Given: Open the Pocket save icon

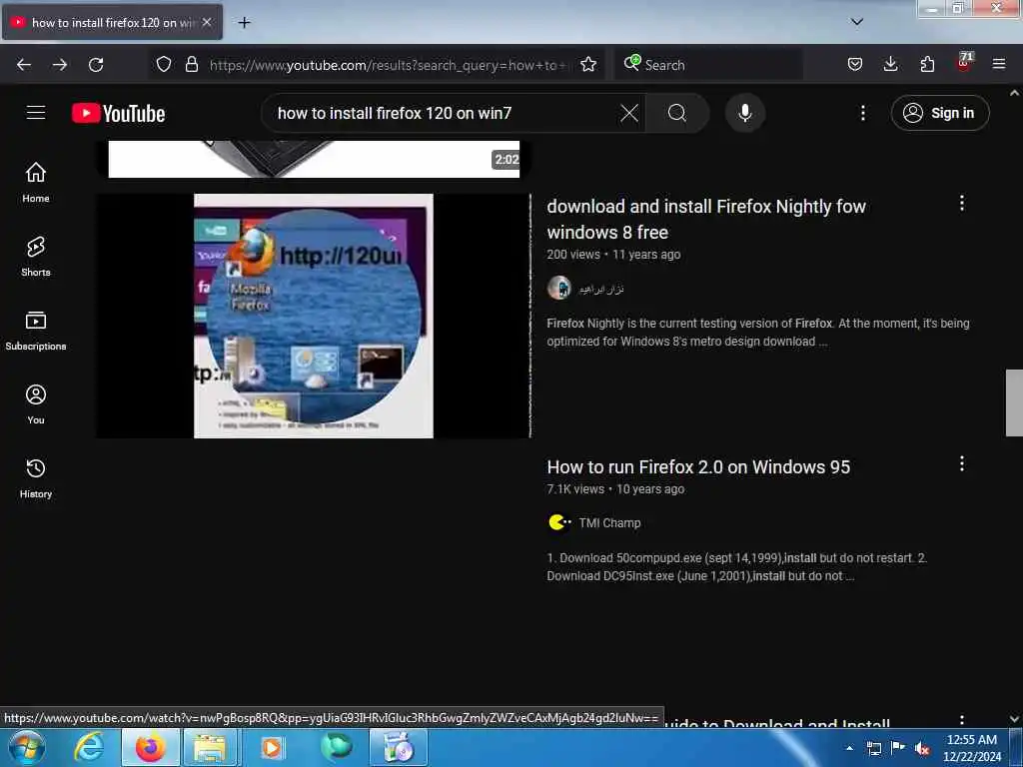Looking at the screenshot, I should 855,64.
